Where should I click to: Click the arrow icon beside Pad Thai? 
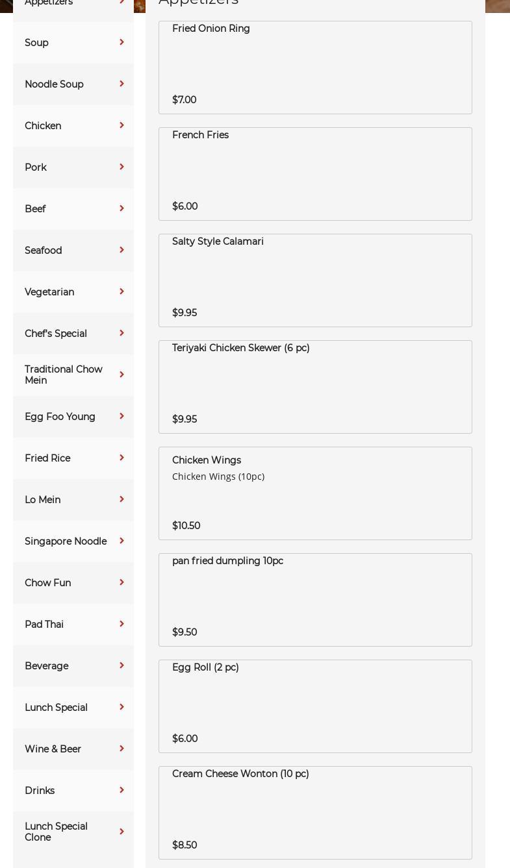click(121, 624)
